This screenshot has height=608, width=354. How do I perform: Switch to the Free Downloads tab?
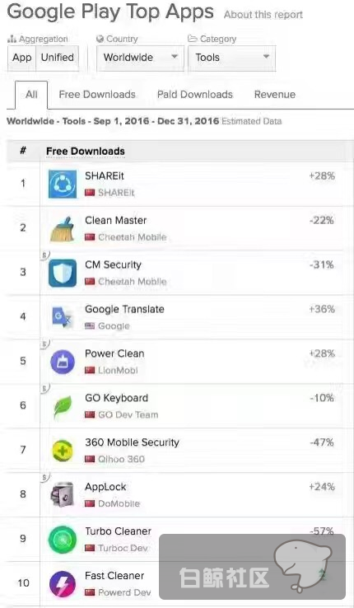tap(97, 95)
